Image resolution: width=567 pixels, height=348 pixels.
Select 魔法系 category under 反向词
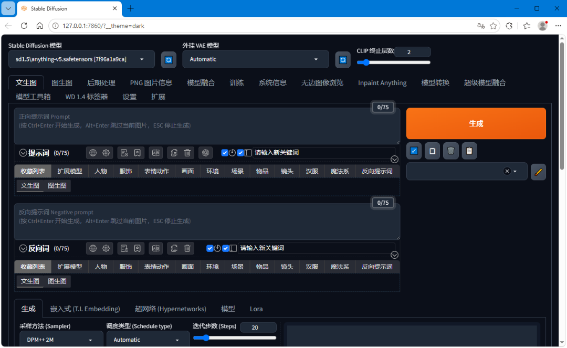[x=340, y=267]
